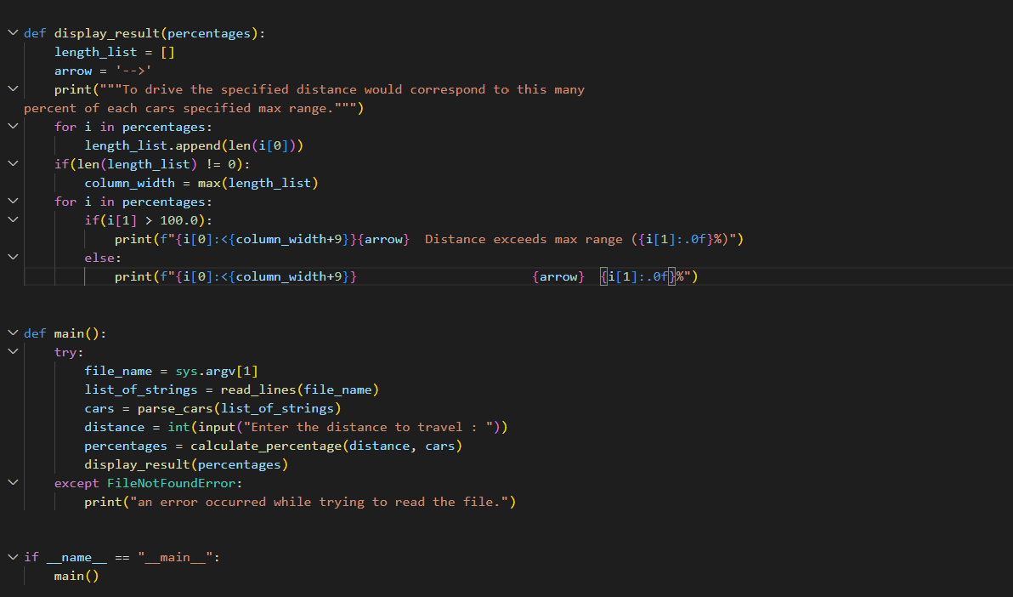The height and width of the screenshot is (597, 1013).
Task: Click the highlighted '{i[1]:.0f}' in else branch
Action: click(637, 277)
